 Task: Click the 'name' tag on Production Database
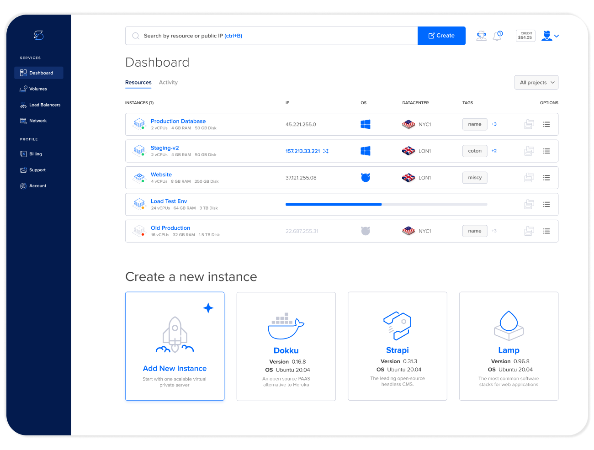[x=475, y=124]
